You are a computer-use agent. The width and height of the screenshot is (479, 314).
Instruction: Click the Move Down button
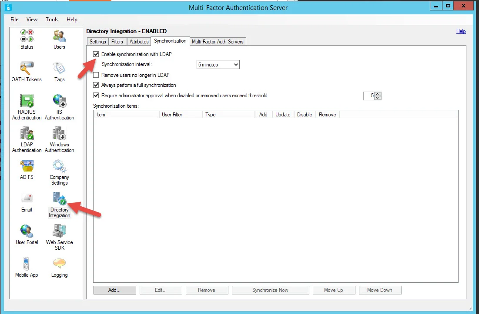tap(380, 290)
